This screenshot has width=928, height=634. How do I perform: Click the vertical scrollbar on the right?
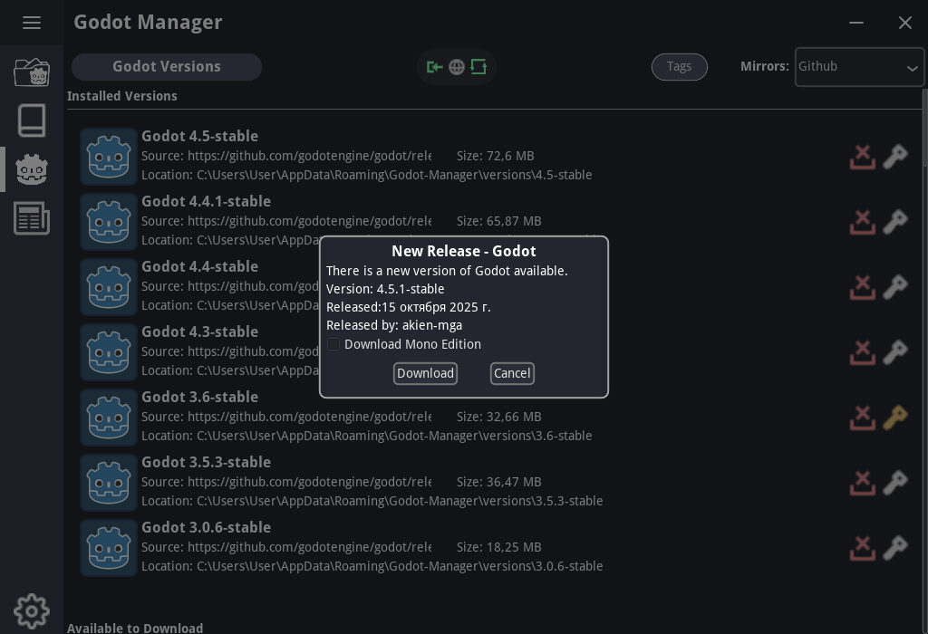click(924, 127)
